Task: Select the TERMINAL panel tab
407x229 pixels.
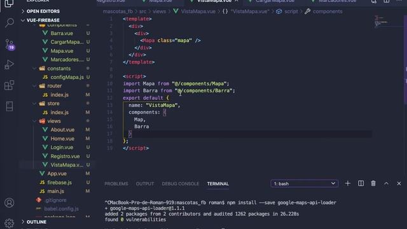Action: tap(217, 184)
